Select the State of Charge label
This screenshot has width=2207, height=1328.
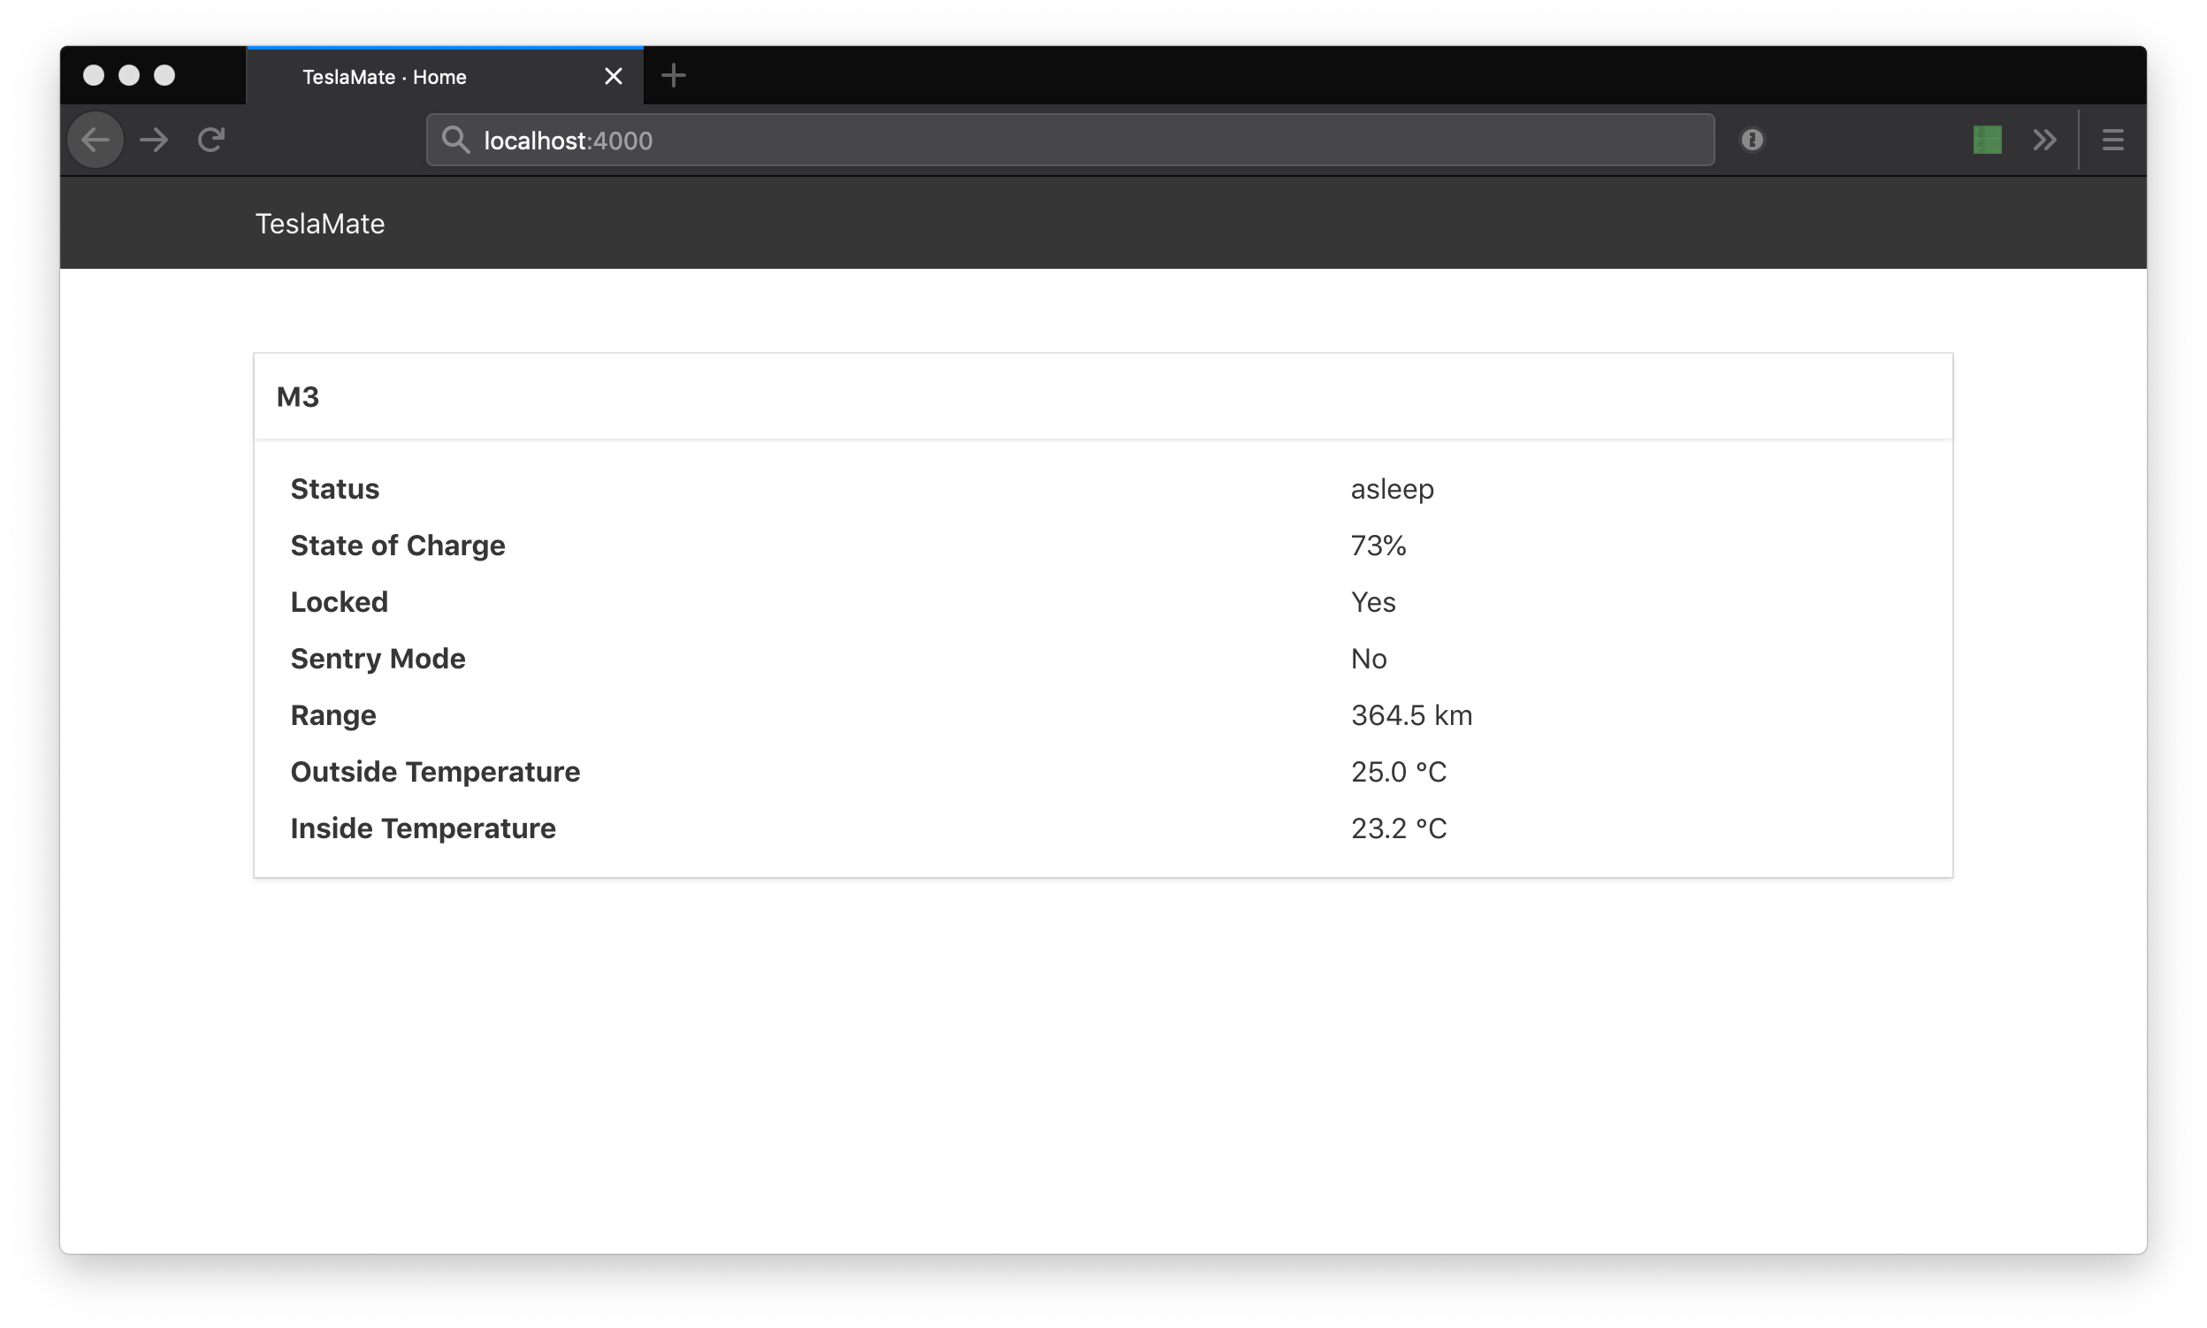397,546
